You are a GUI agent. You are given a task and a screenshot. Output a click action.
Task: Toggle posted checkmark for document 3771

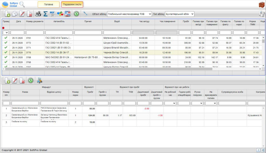point(6,47)
